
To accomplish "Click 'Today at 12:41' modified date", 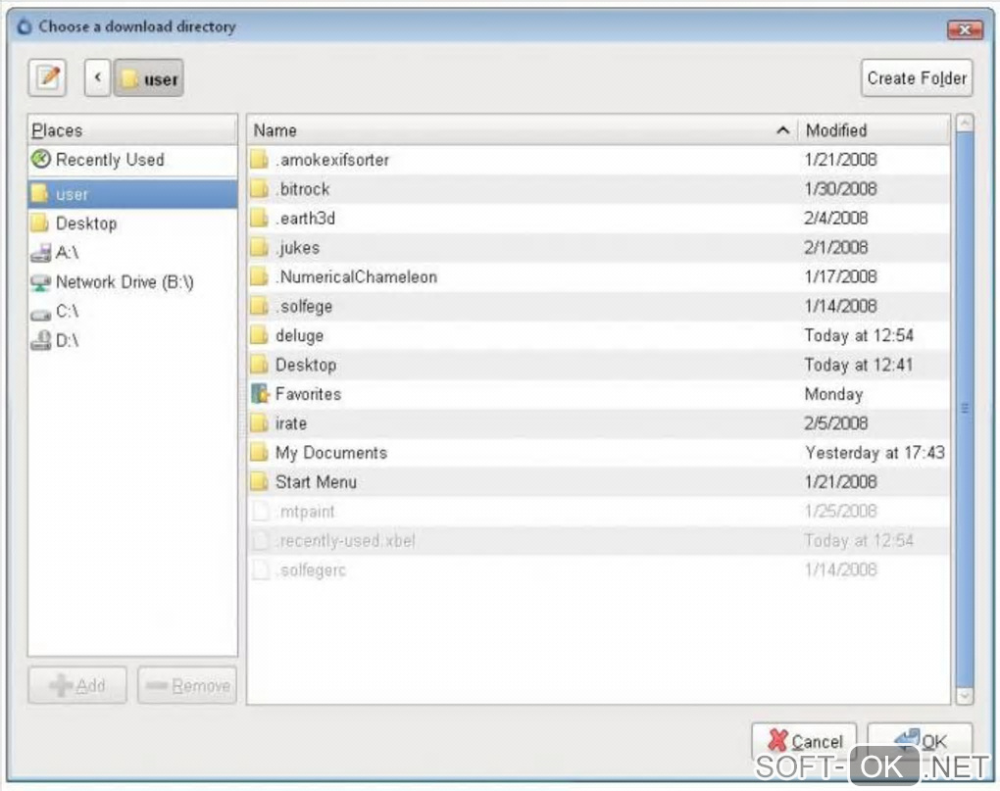I will point(859,366).
